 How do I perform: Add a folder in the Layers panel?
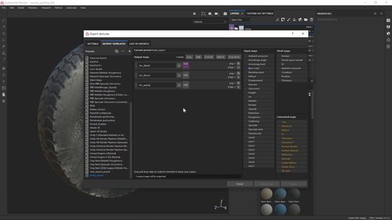coord(306,20)
